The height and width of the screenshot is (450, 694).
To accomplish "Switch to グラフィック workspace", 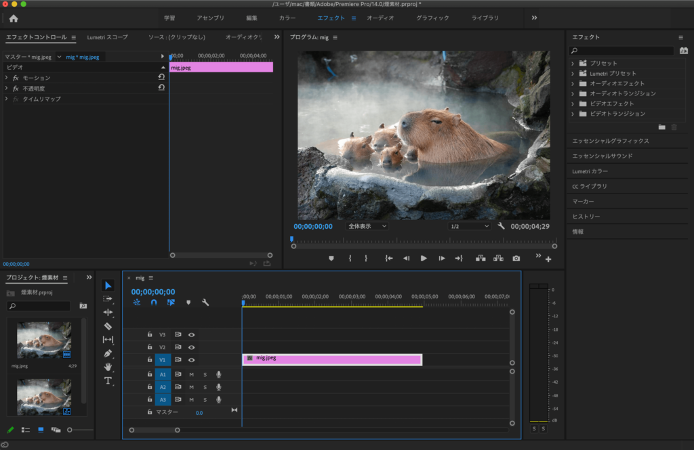I will 432,18.
